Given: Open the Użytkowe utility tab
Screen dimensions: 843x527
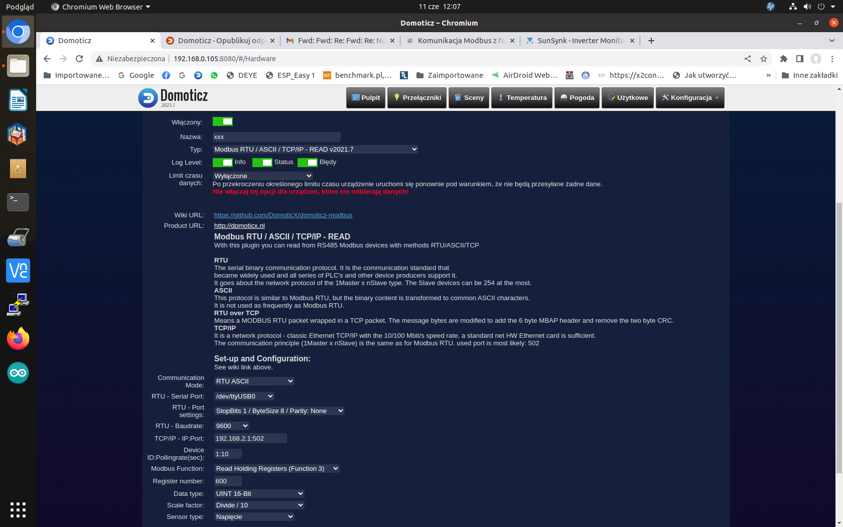Looking at the screenshot, I should [628, 97].
